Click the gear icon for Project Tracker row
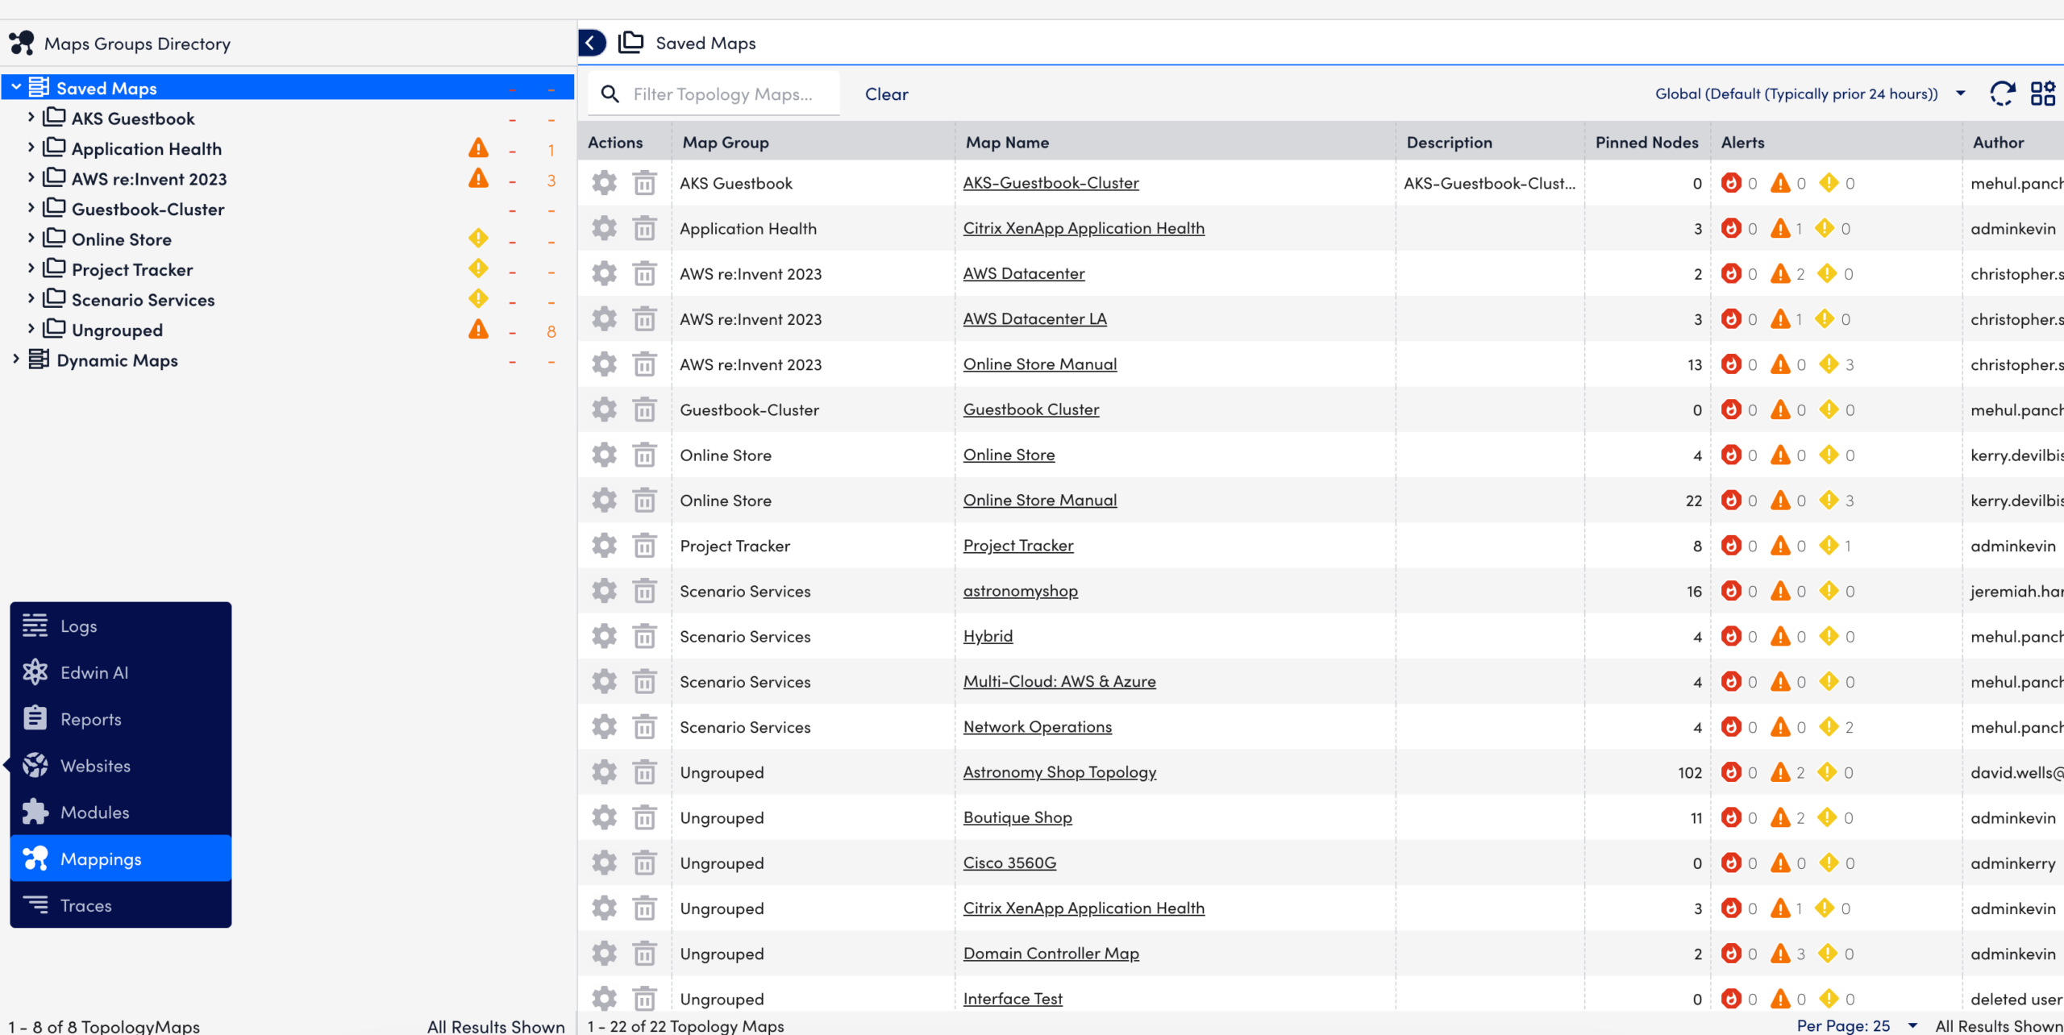 coord(604,546)
